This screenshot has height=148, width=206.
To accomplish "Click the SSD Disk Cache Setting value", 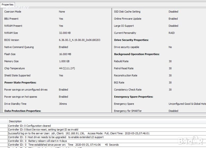I will (173, 12).
